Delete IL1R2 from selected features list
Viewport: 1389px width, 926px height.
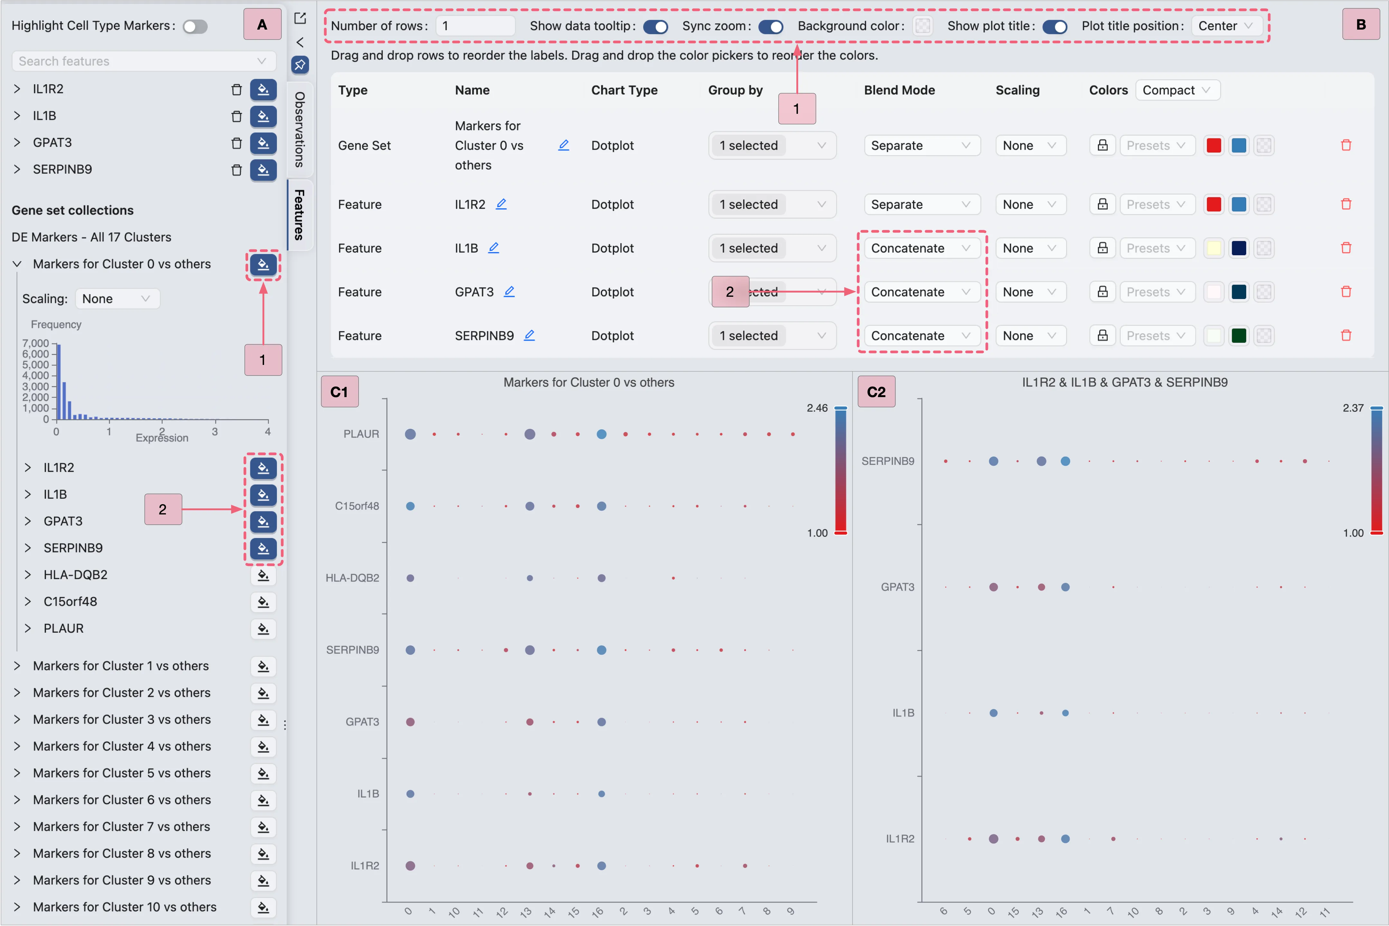pyautogui.click(x=236, y=89)
